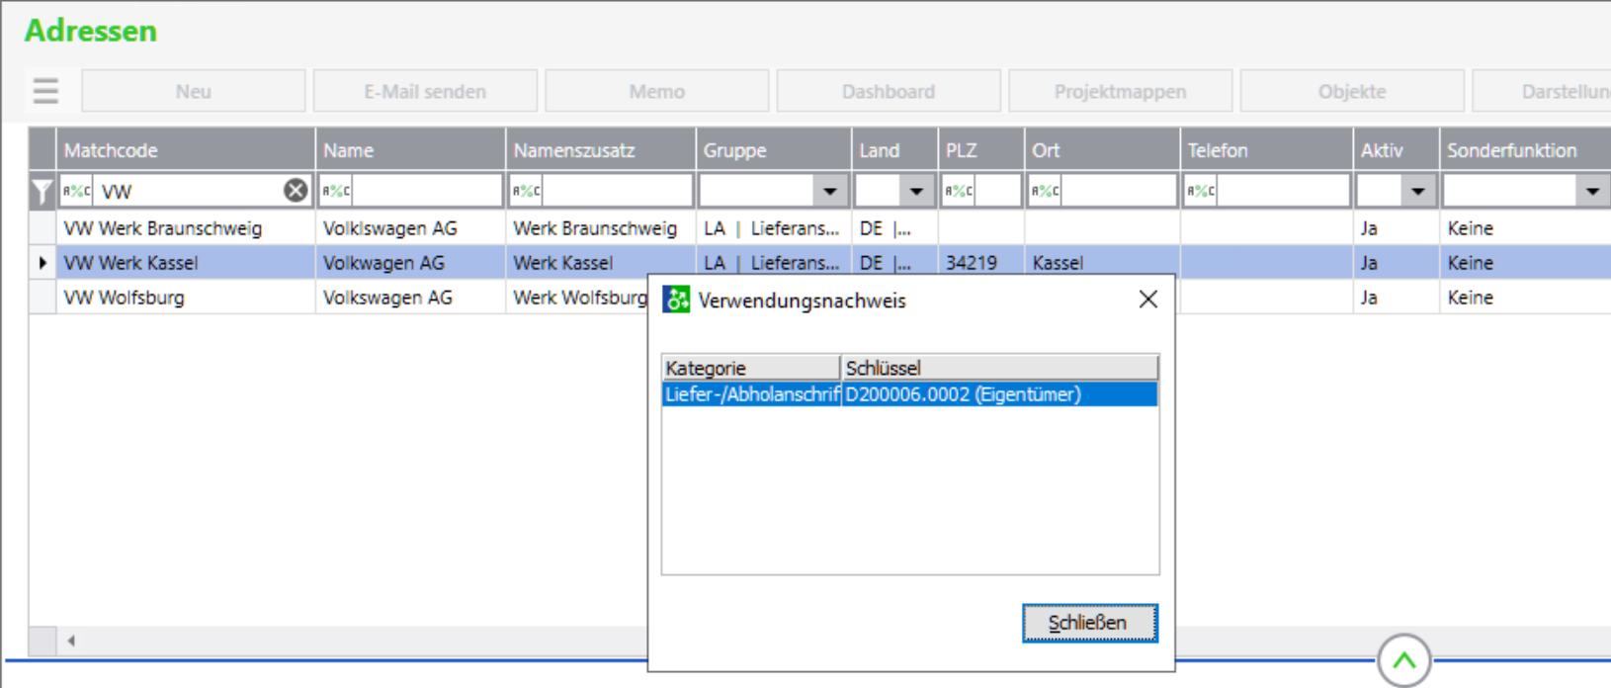Click the Adressen page title
1611x688 pixels.
pyautogui.click(x=91, y=31)
